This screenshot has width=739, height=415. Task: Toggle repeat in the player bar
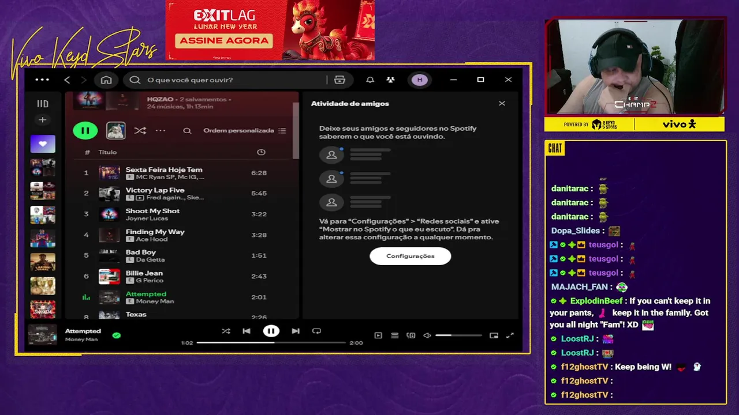pos(316,331)
